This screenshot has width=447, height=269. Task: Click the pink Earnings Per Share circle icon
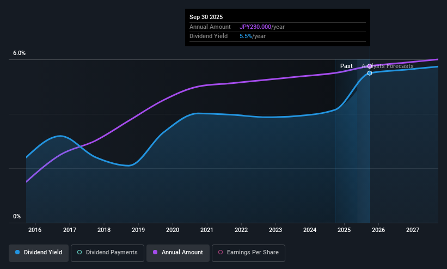221,252
